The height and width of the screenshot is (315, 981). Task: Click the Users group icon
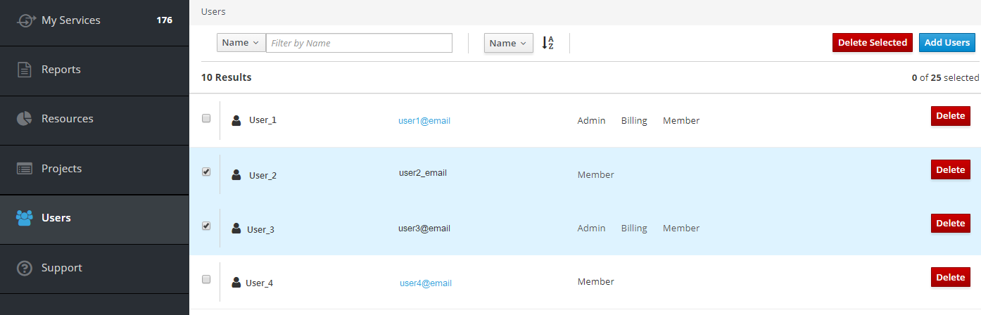point(25,218)
